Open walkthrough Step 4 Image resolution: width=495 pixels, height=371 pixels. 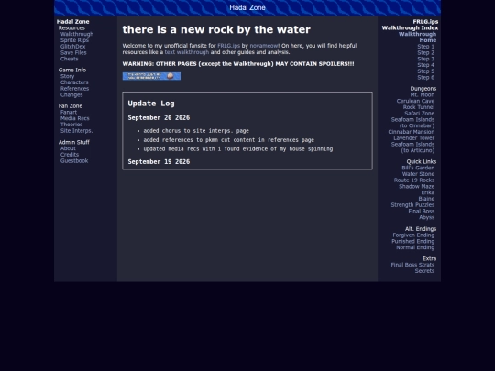[x=425, y=65]
